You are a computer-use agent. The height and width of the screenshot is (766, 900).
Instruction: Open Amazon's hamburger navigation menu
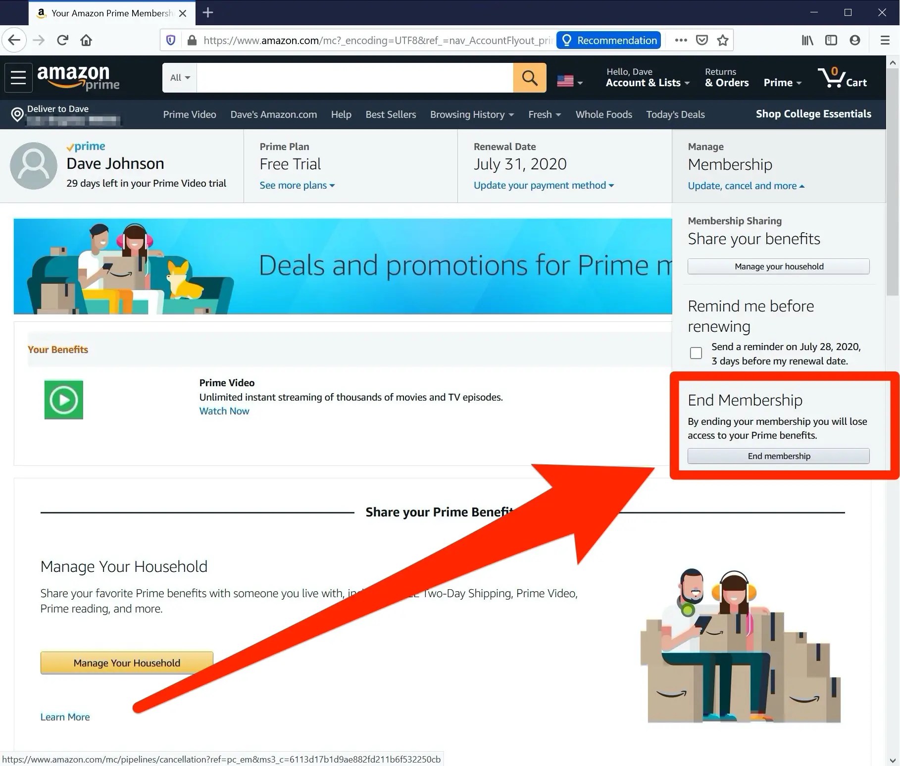18,78
